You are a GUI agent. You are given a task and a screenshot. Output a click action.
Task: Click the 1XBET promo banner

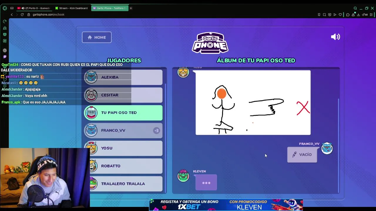click(226, 205)
